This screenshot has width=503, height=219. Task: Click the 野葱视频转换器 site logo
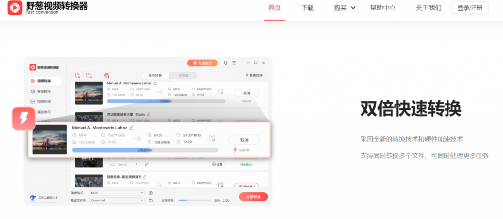coord(48,8)
